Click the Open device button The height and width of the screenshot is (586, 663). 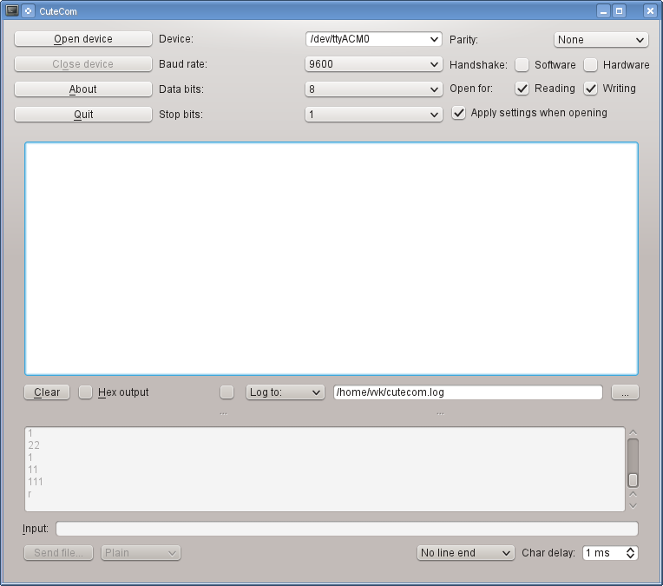click(83, 39)
